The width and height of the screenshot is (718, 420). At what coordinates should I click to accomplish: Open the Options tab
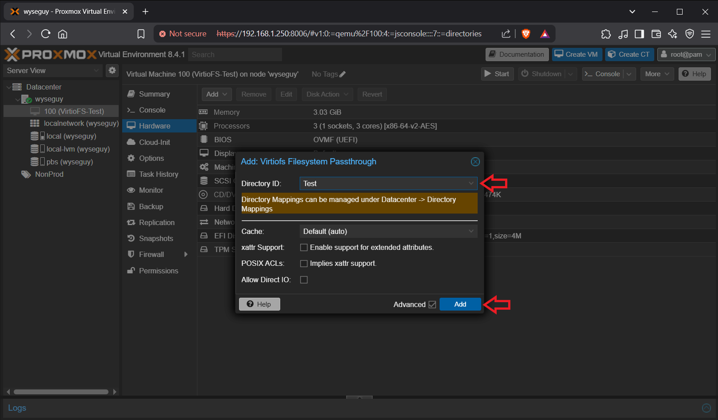click(159, 158)
